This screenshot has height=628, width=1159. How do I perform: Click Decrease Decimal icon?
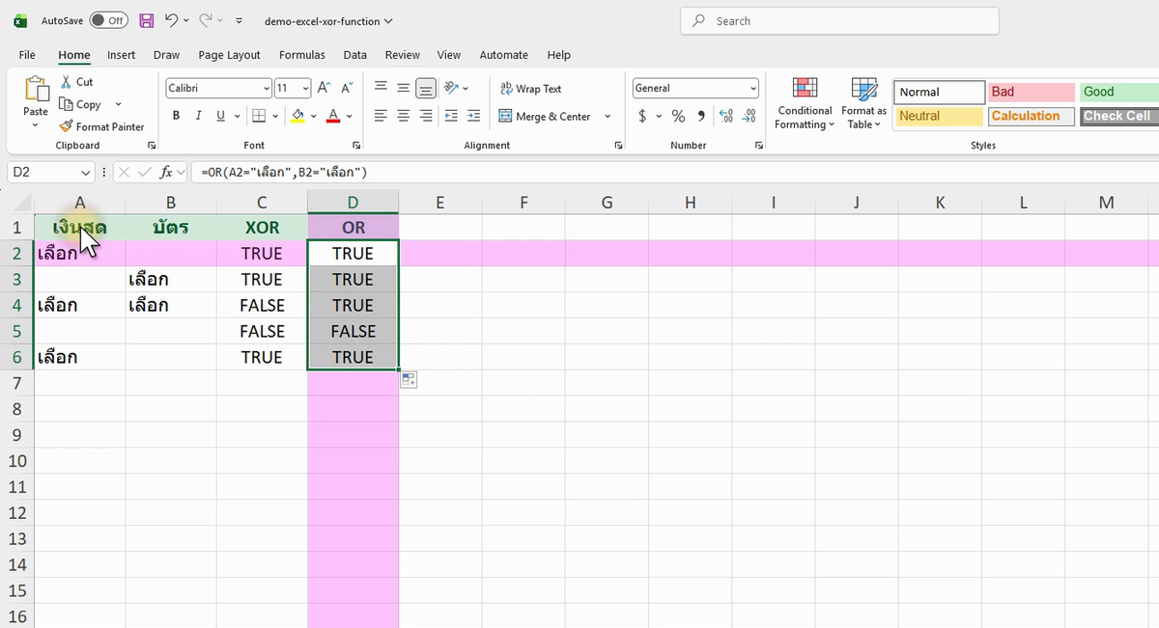(x=749, y=116)
